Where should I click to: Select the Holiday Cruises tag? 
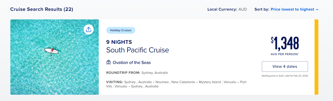pos(121,30)
